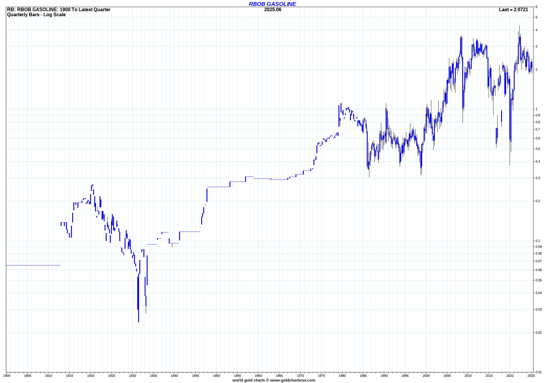Click the 0.05 price axis label
Screen dimensions: 545x383
click(x=539, y=280)
